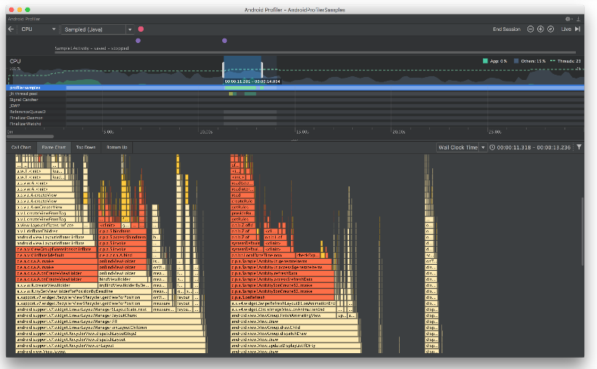Viewport: 597px width, 369px height.
Task: Select the first purple event marker
Action: [138, 41]
